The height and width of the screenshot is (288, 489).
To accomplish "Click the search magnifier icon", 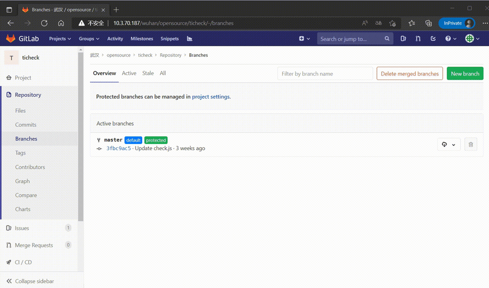I will coord(387,39).
